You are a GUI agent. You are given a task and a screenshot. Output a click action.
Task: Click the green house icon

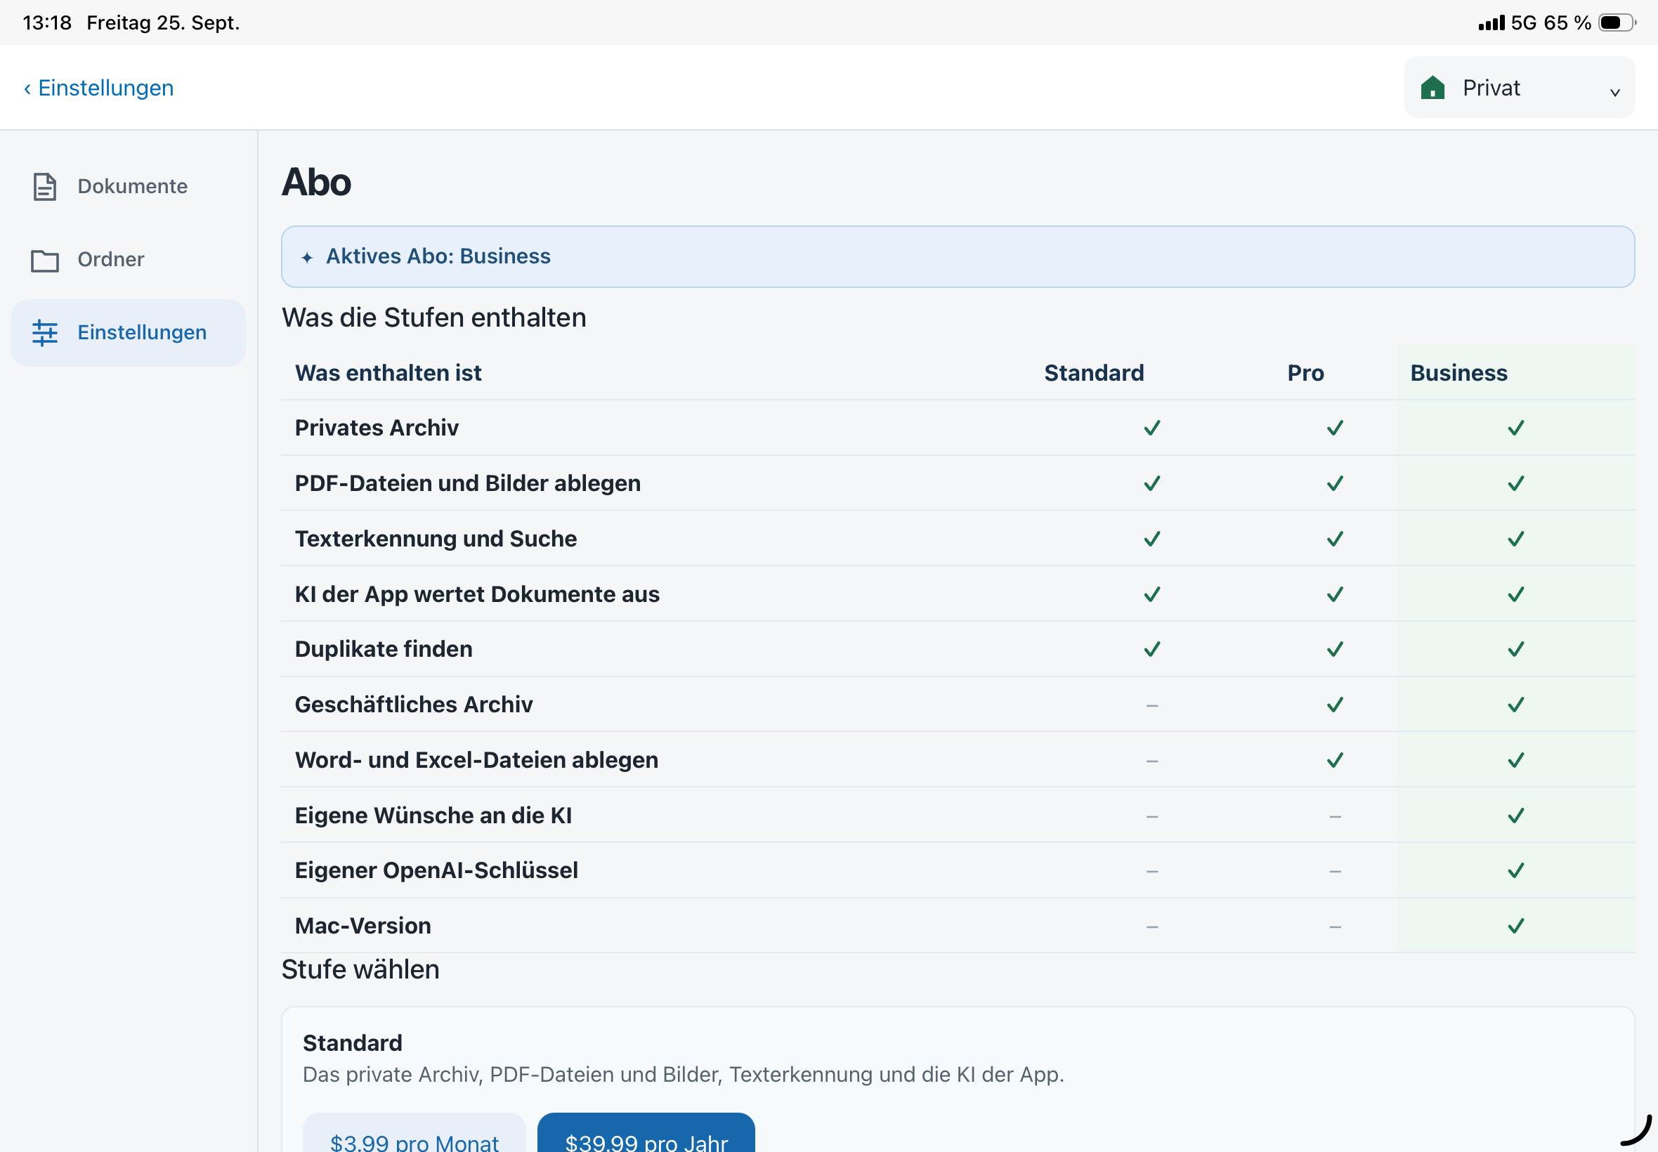[1432, 87]
